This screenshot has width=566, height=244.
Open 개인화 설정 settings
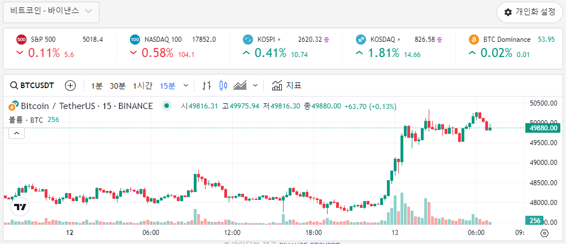coord(529,12)
